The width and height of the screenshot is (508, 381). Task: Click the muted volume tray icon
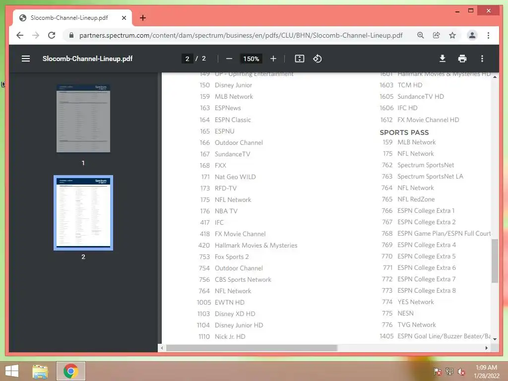[461, 371]
